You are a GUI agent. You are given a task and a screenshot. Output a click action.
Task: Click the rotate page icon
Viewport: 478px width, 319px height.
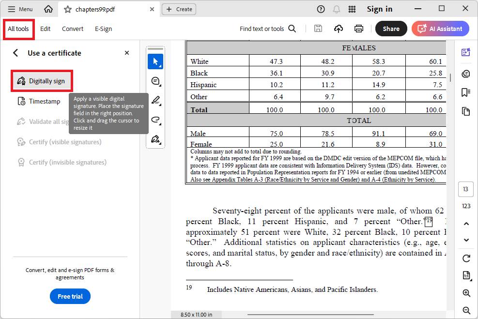[x=465, y=258]
